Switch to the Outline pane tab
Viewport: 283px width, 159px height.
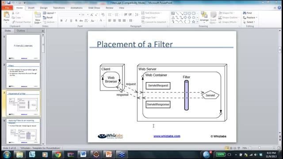(x=21, y=30)
